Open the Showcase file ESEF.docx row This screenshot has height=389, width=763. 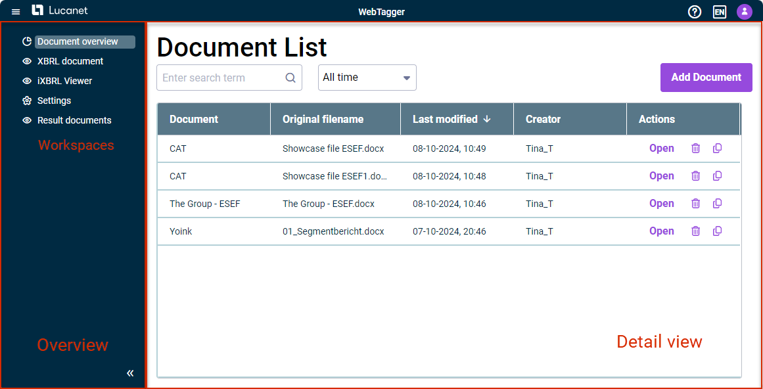coord(662,149)
